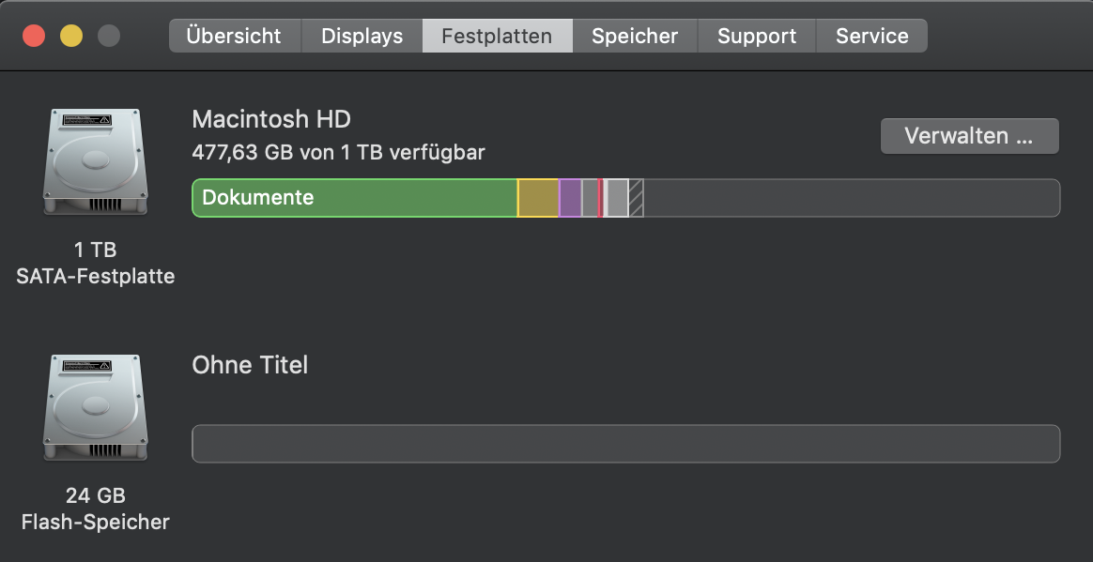Click the Macintosh HD drive icon
Viewport: 1093px width, 562px height.
pos(95,161)
